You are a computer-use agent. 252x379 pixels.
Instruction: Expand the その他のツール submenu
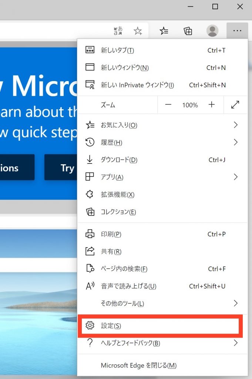coord(235,303)
